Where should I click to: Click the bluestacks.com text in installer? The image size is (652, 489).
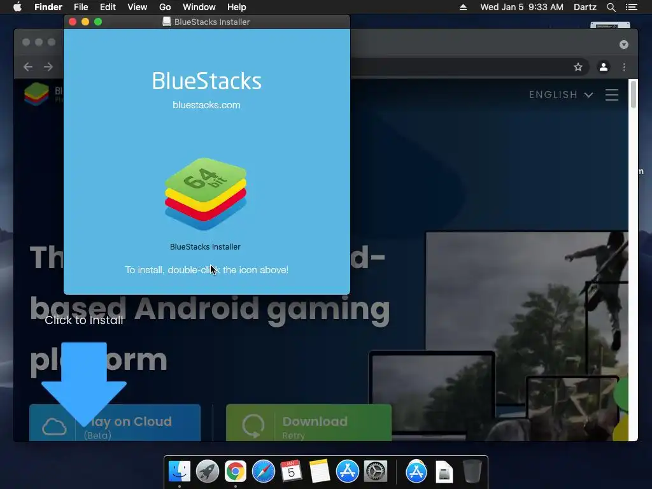click(206, 105)
